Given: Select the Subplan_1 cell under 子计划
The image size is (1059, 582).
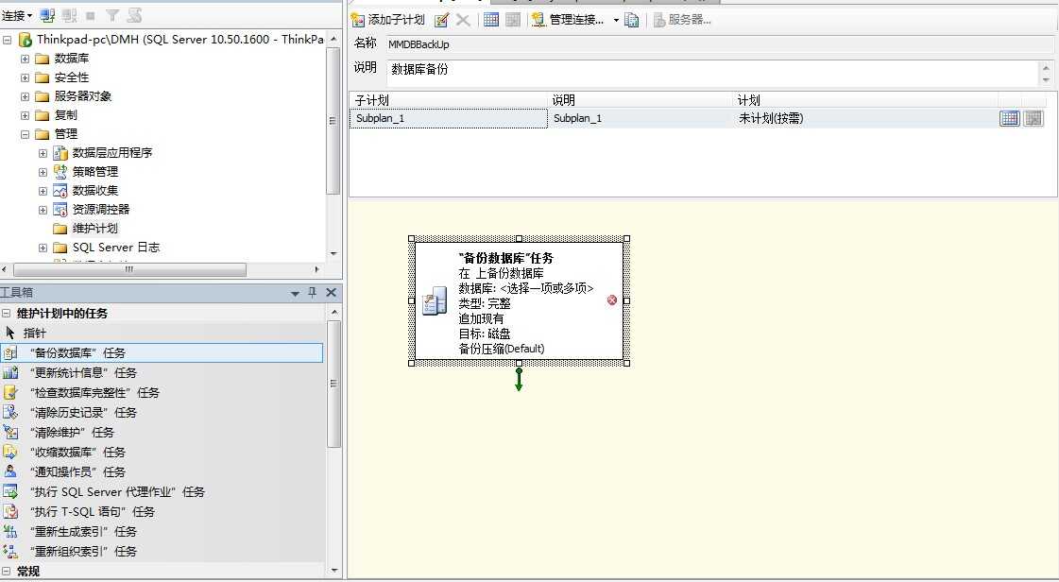Looking at the screenshot, I should [449, 119].
